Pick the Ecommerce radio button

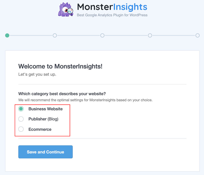(x=21, y=129)
